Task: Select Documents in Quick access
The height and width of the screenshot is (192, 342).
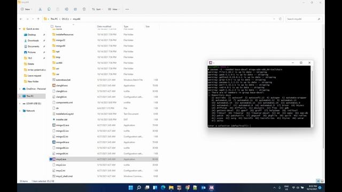Action: click(33, 46)
